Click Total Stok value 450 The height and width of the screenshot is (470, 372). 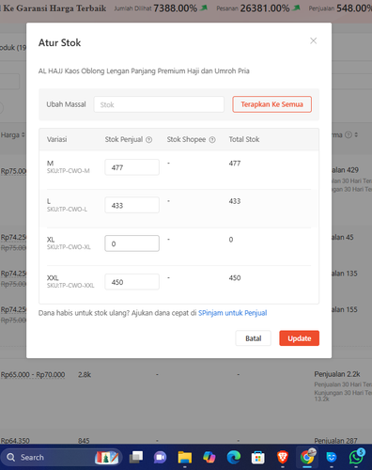point(235,278)
